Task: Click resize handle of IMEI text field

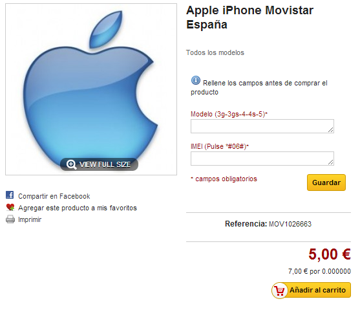Action: click(331, 162)
